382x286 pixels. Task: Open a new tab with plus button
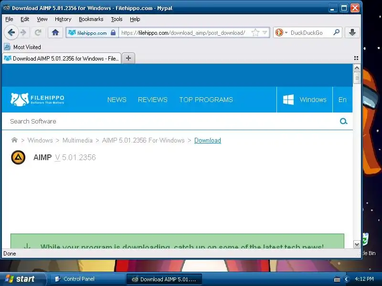click(x=128, y=58)
